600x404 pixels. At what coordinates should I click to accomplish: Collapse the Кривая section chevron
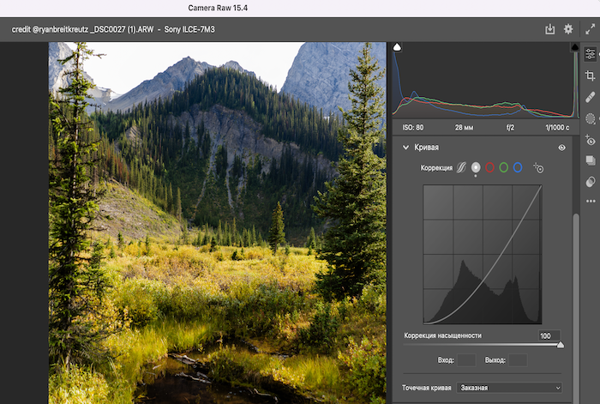tap(405, 148)
